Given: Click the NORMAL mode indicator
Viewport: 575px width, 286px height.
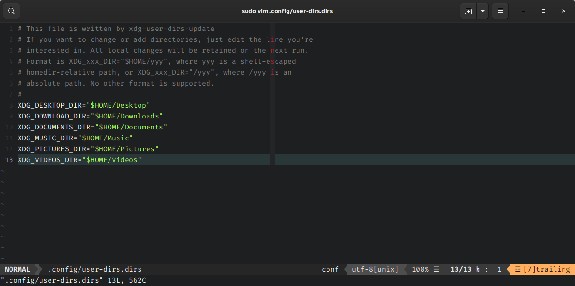Looking at the screenshot, I should [x=18, y=269].
